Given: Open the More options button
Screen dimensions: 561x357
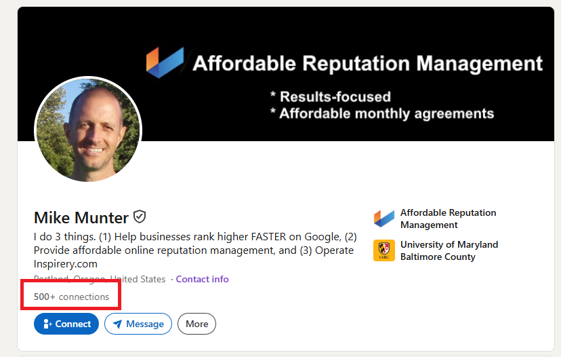Looking at the screenshot, I should point(196,324).
